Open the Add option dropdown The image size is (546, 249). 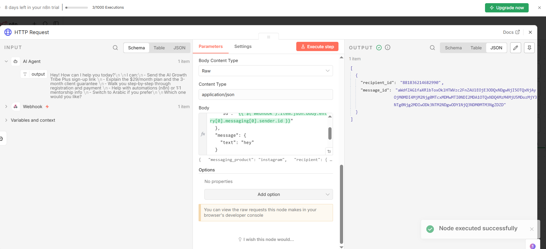pos(268,194)
